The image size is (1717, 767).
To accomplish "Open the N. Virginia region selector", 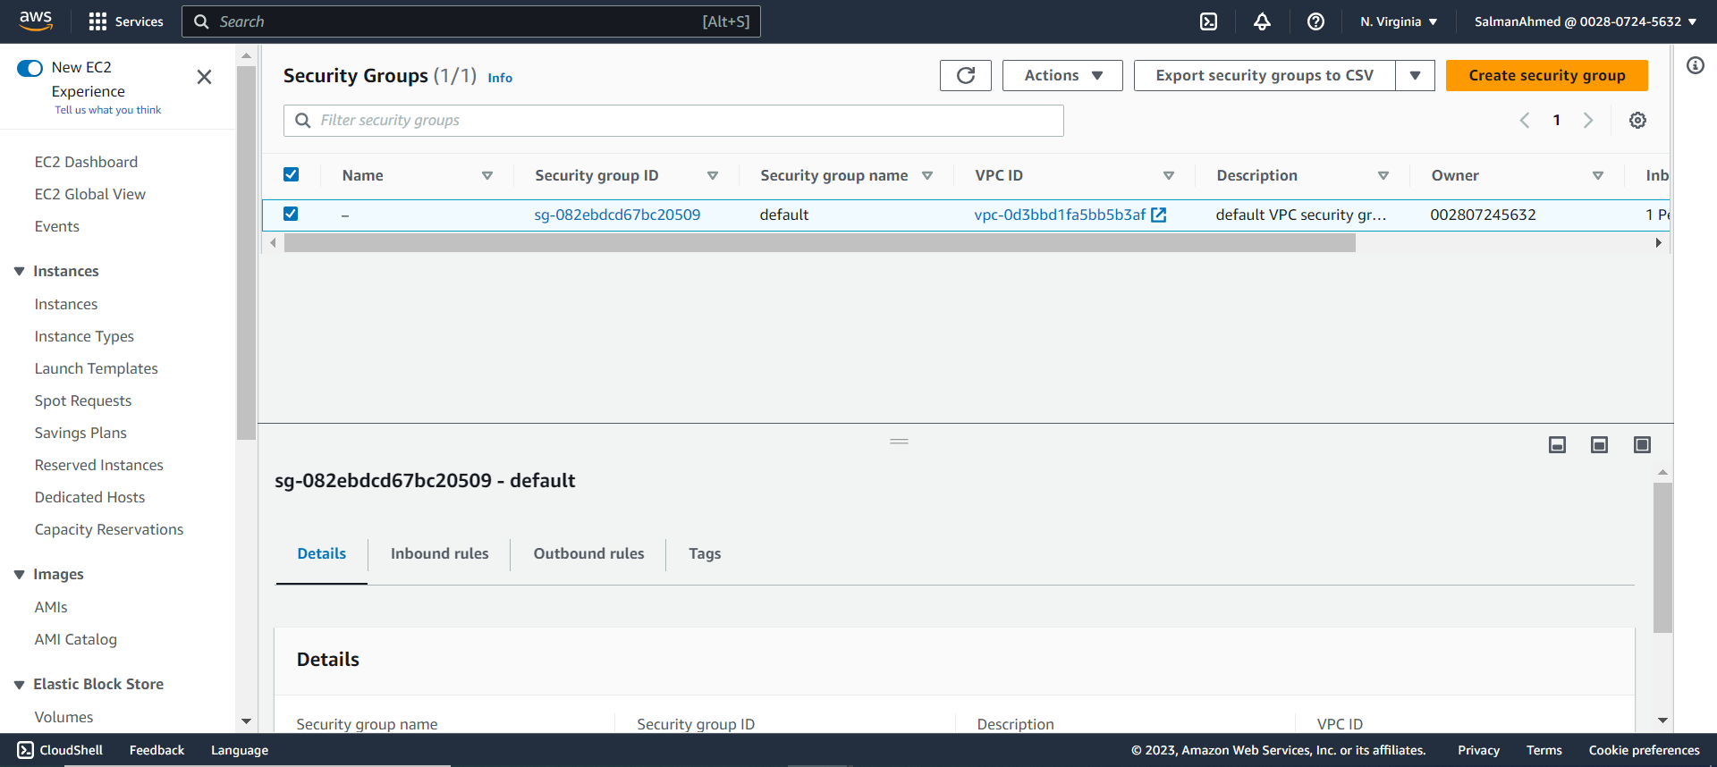I will pyautogui.click(x=1399, y=21).
